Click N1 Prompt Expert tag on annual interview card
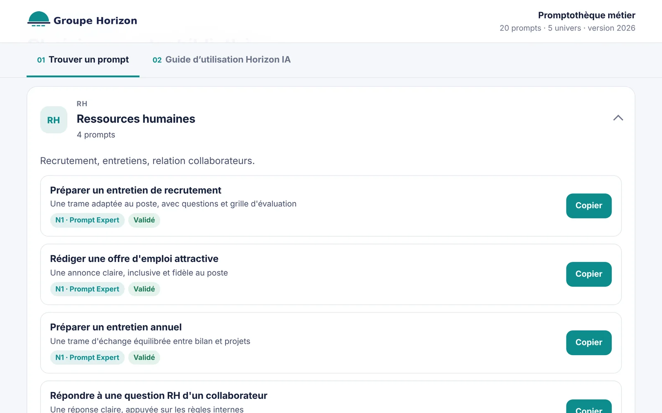This screenshot has width=662, height=413. pos(87,358)
